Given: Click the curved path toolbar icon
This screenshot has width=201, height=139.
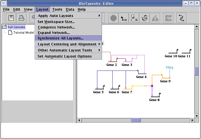Looking at the screenshot, I should click(181, 18).
